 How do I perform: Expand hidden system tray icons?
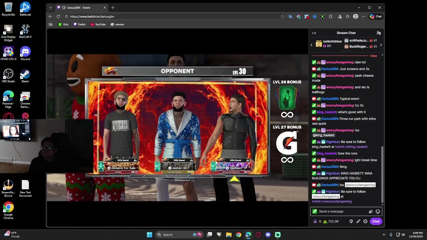(384, 235)
